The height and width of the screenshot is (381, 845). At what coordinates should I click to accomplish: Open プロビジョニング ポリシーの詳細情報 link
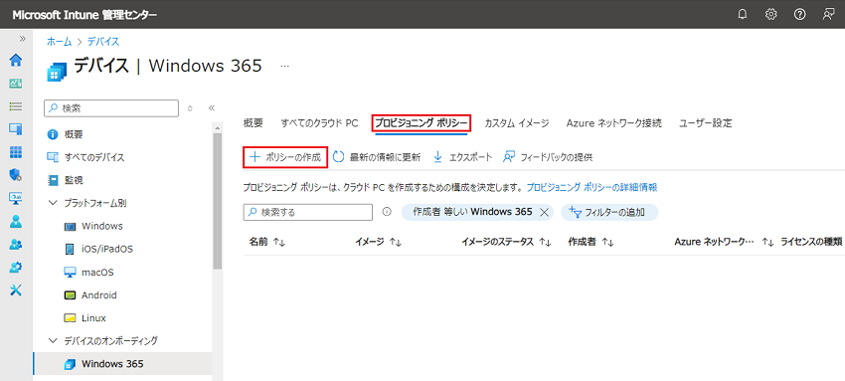click(x=591, y=188)
